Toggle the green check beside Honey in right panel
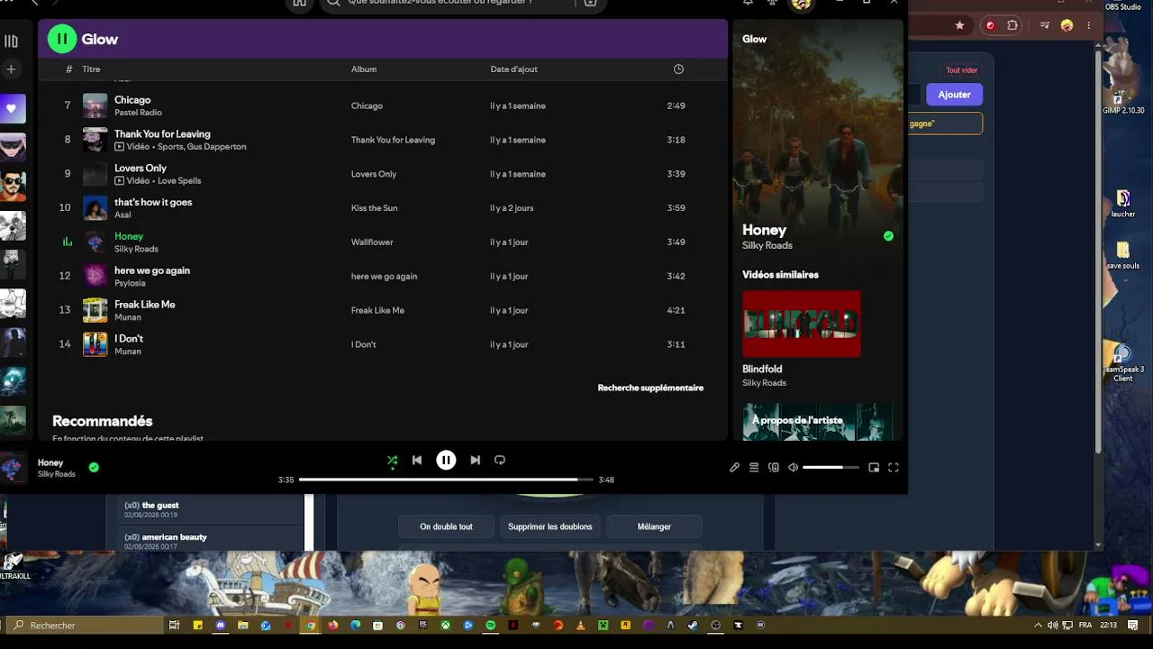 tap(888, 236)
